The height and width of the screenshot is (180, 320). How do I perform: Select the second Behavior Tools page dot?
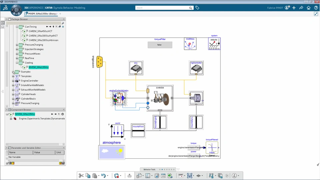pyautogui.click(x=162, y=169)
